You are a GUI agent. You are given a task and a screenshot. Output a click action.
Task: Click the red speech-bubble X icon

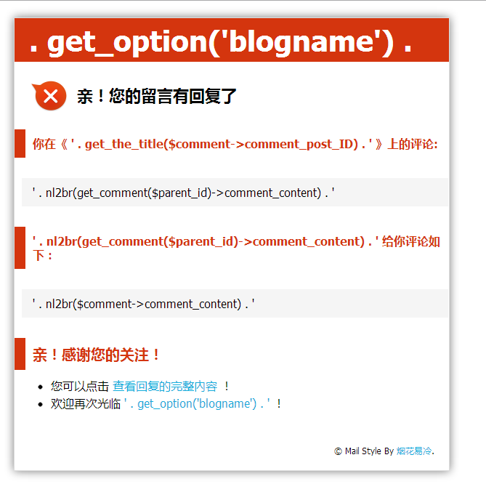point(49,96)
